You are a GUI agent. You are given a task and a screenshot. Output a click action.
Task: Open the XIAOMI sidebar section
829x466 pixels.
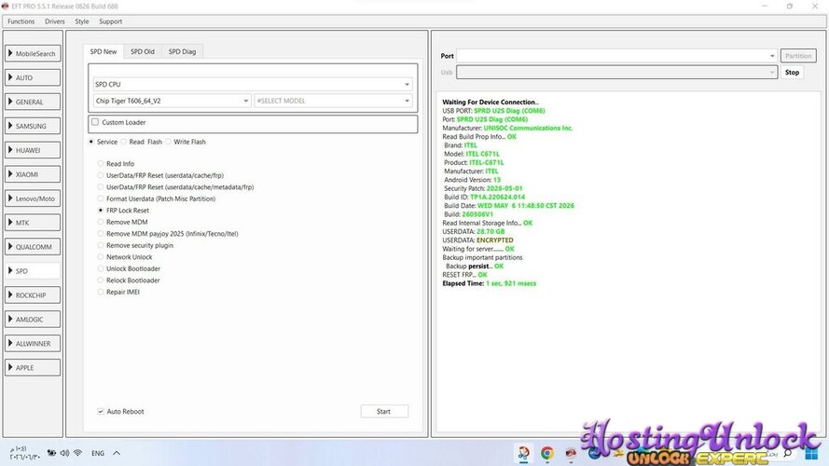pos(33,174)
